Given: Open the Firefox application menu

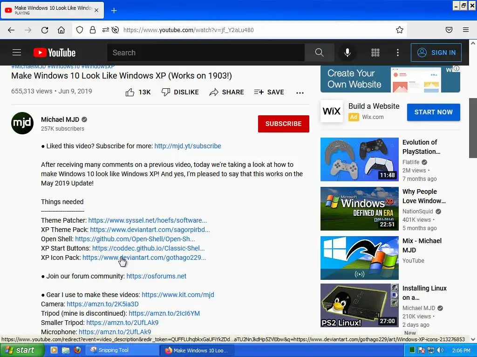Looking at the screenshot, I should (x=466, y=30).
